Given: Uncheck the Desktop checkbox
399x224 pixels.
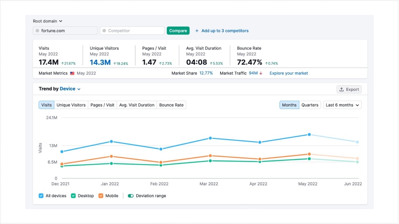Looking at the screenshot, I should click(73, 196).
